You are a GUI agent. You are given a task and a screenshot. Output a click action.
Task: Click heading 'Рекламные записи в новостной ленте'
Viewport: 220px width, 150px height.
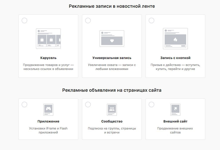[x=112, y=6]
